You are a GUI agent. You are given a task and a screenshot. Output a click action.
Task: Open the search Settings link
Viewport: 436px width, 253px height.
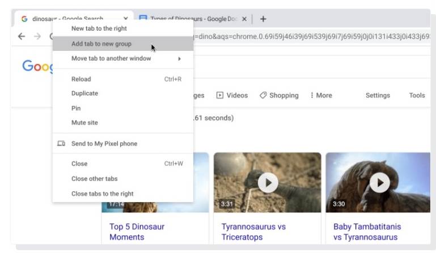pyautogui.click(x=378, y=96)
